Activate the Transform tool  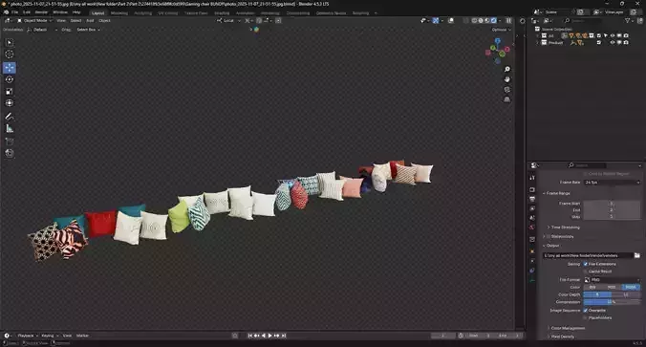click(x=9, y=103)
